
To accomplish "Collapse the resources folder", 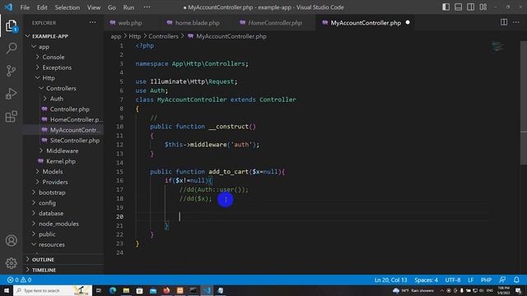I will tap(51, 244).
